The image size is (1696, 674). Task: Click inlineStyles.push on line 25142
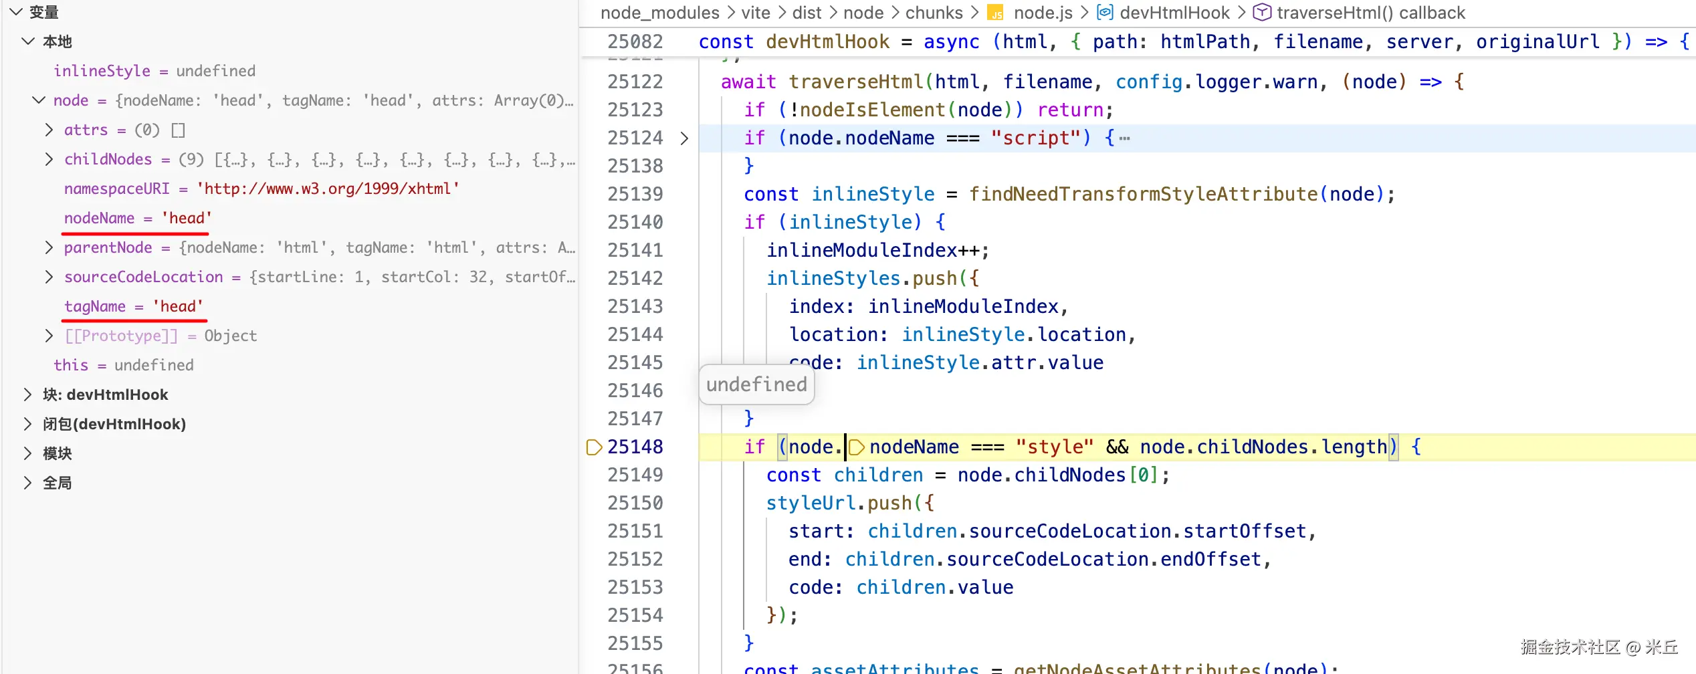tap(862, 278)
